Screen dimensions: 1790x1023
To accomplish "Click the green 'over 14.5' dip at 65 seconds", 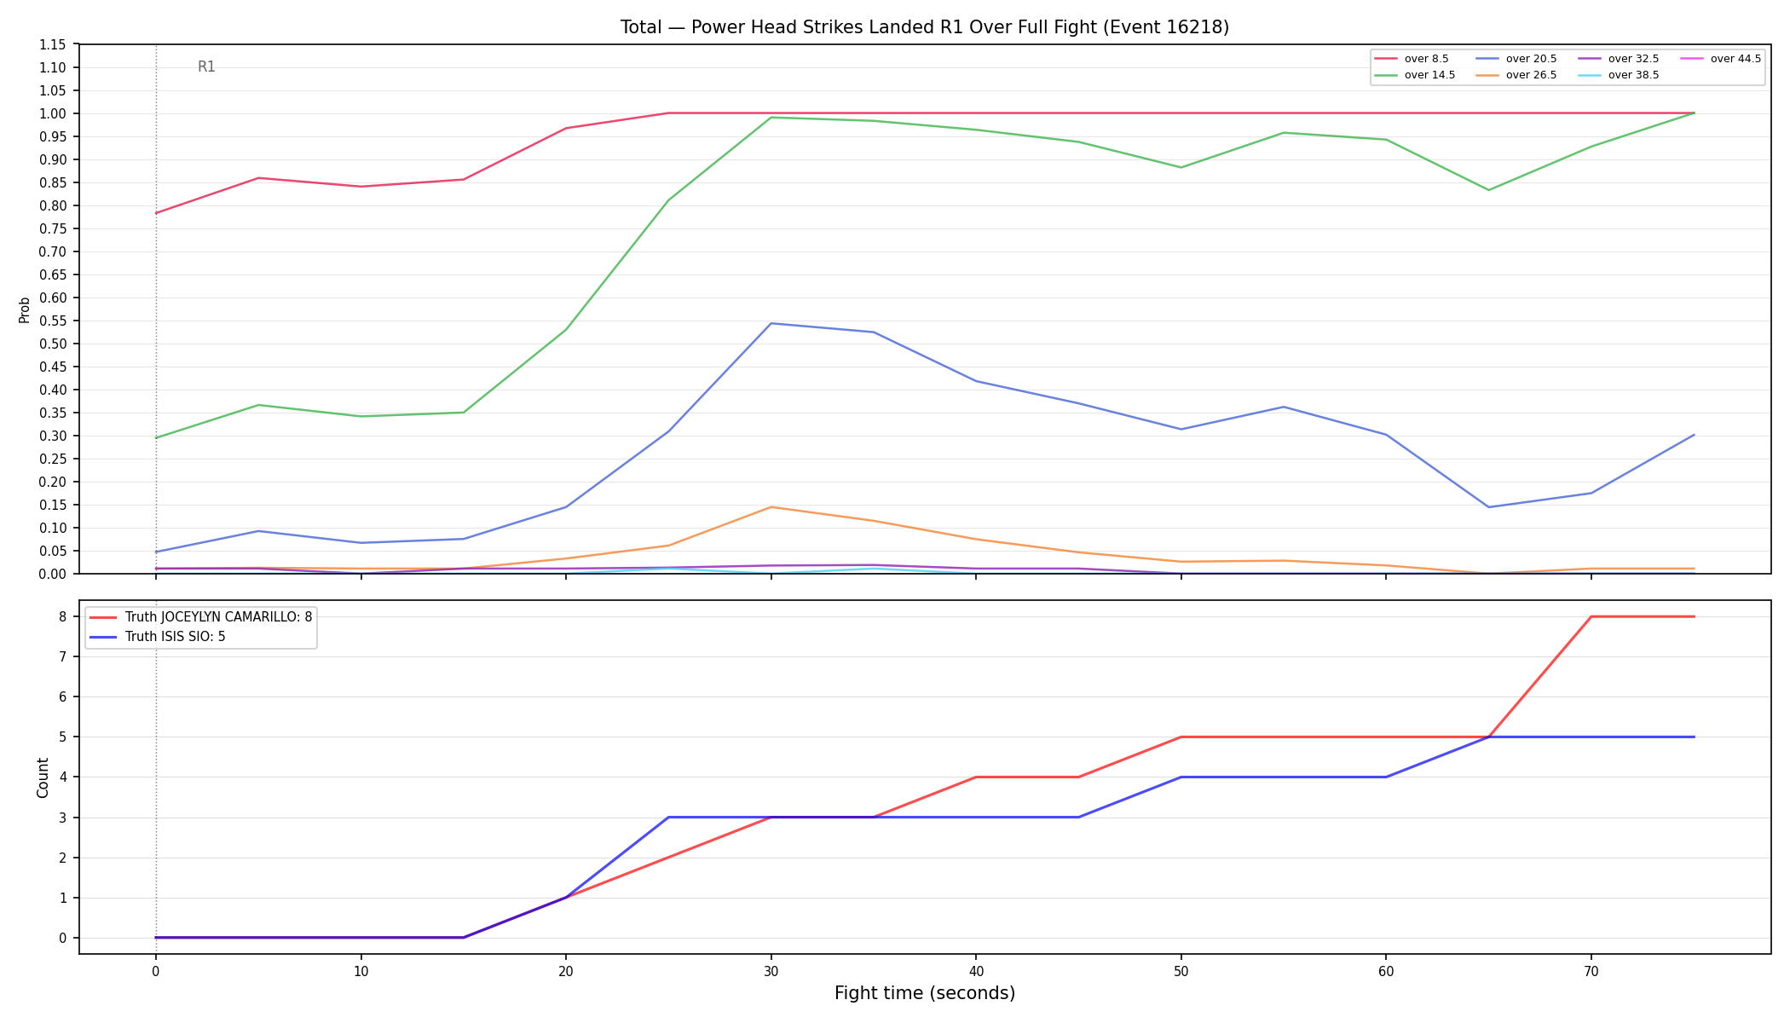I will [1489, 190].
